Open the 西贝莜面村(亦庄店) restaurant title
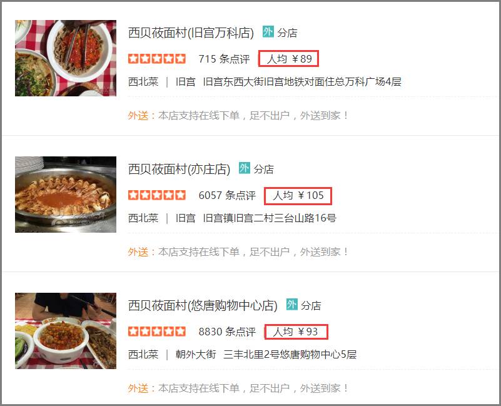Viewport: 501px width, 406px height. 179,169
